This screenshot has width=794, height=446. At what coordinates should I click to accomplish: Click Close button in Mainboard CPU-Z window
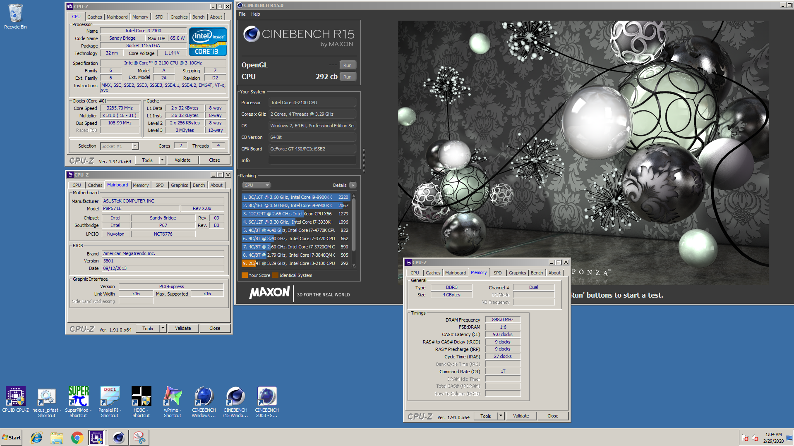(215, 328)
